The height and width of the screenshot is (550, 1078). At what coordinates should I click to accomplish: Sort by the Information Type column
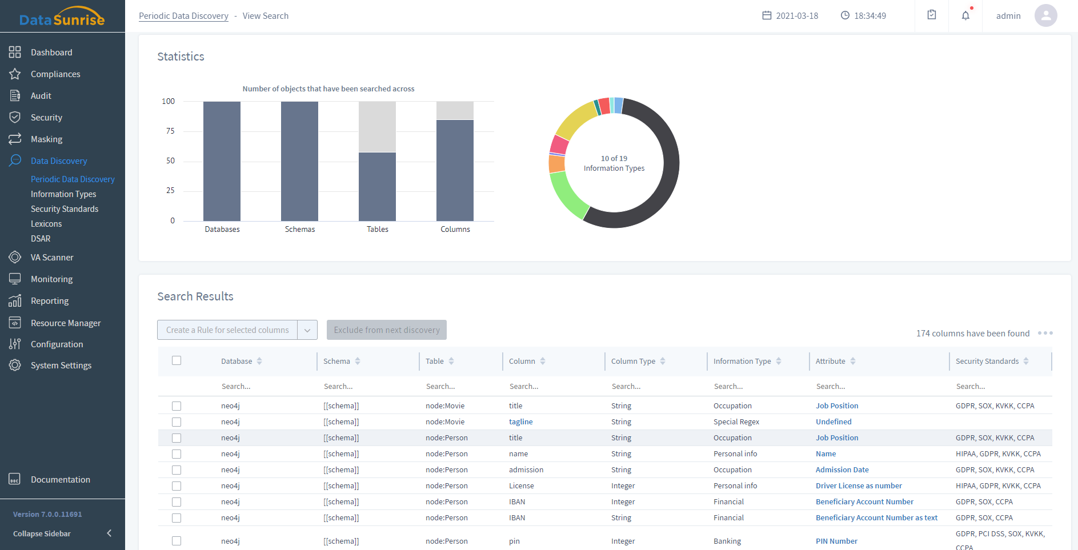coord(779,362)
